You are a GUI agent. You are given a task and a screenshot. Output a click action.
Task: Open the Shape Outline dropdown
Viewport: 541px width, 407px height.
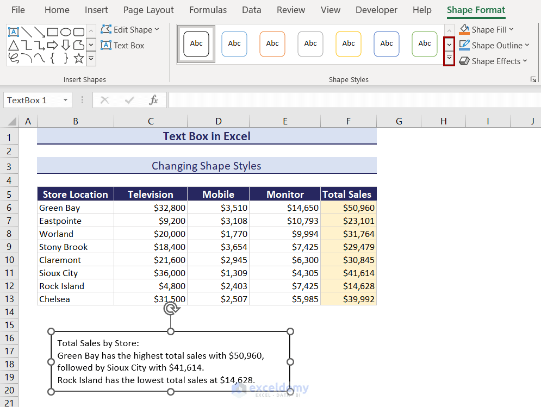(x=494, y=45)
